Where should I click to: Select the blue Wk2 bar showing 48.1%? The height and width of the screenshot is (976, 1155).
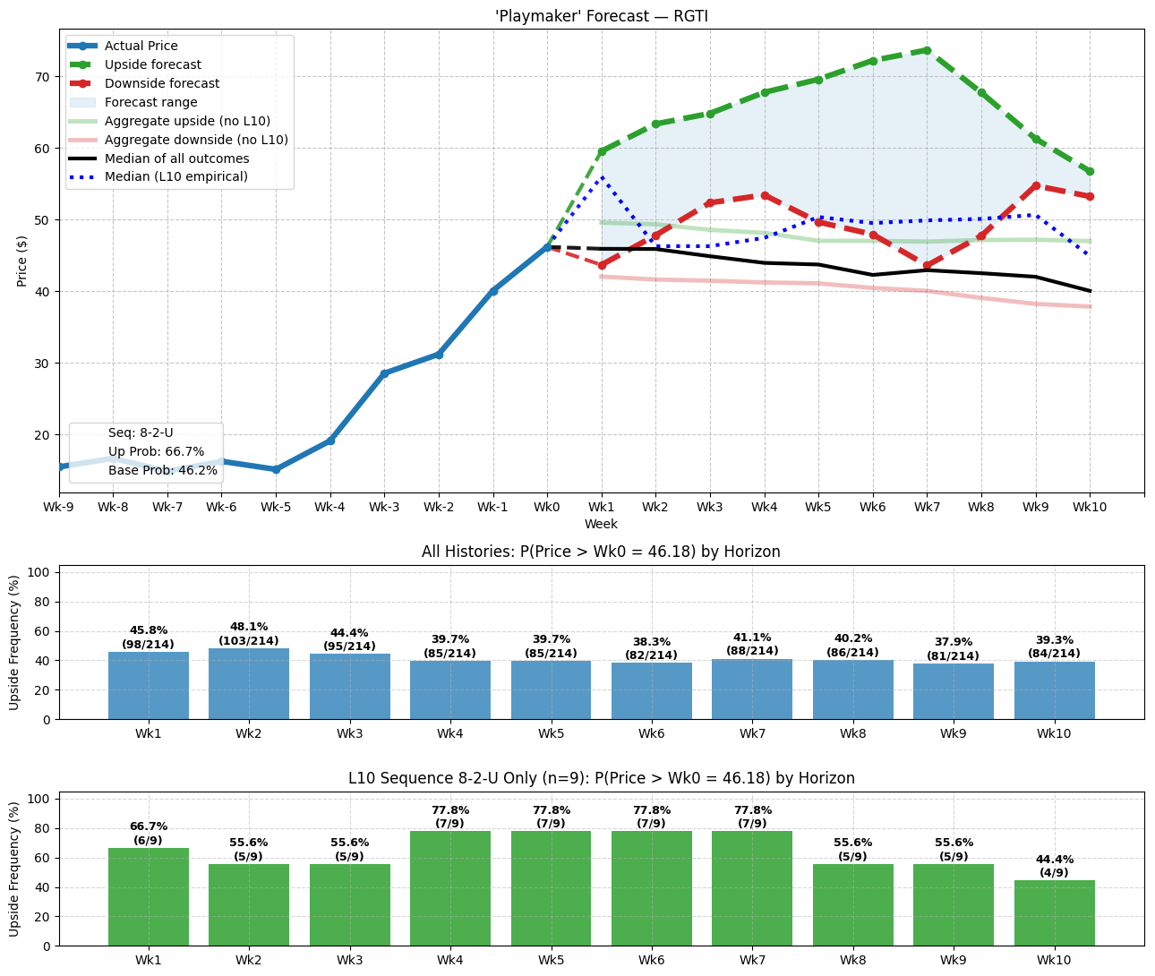point(249,683)
